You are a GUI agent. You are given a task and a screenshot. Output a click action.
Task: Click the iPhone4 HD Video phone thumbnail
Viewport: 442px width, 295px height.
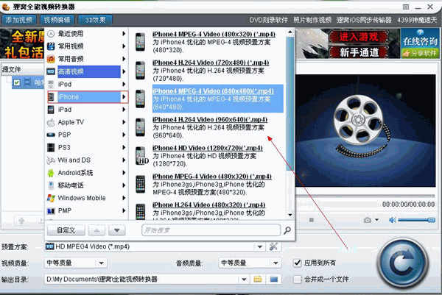click(141, 156)
